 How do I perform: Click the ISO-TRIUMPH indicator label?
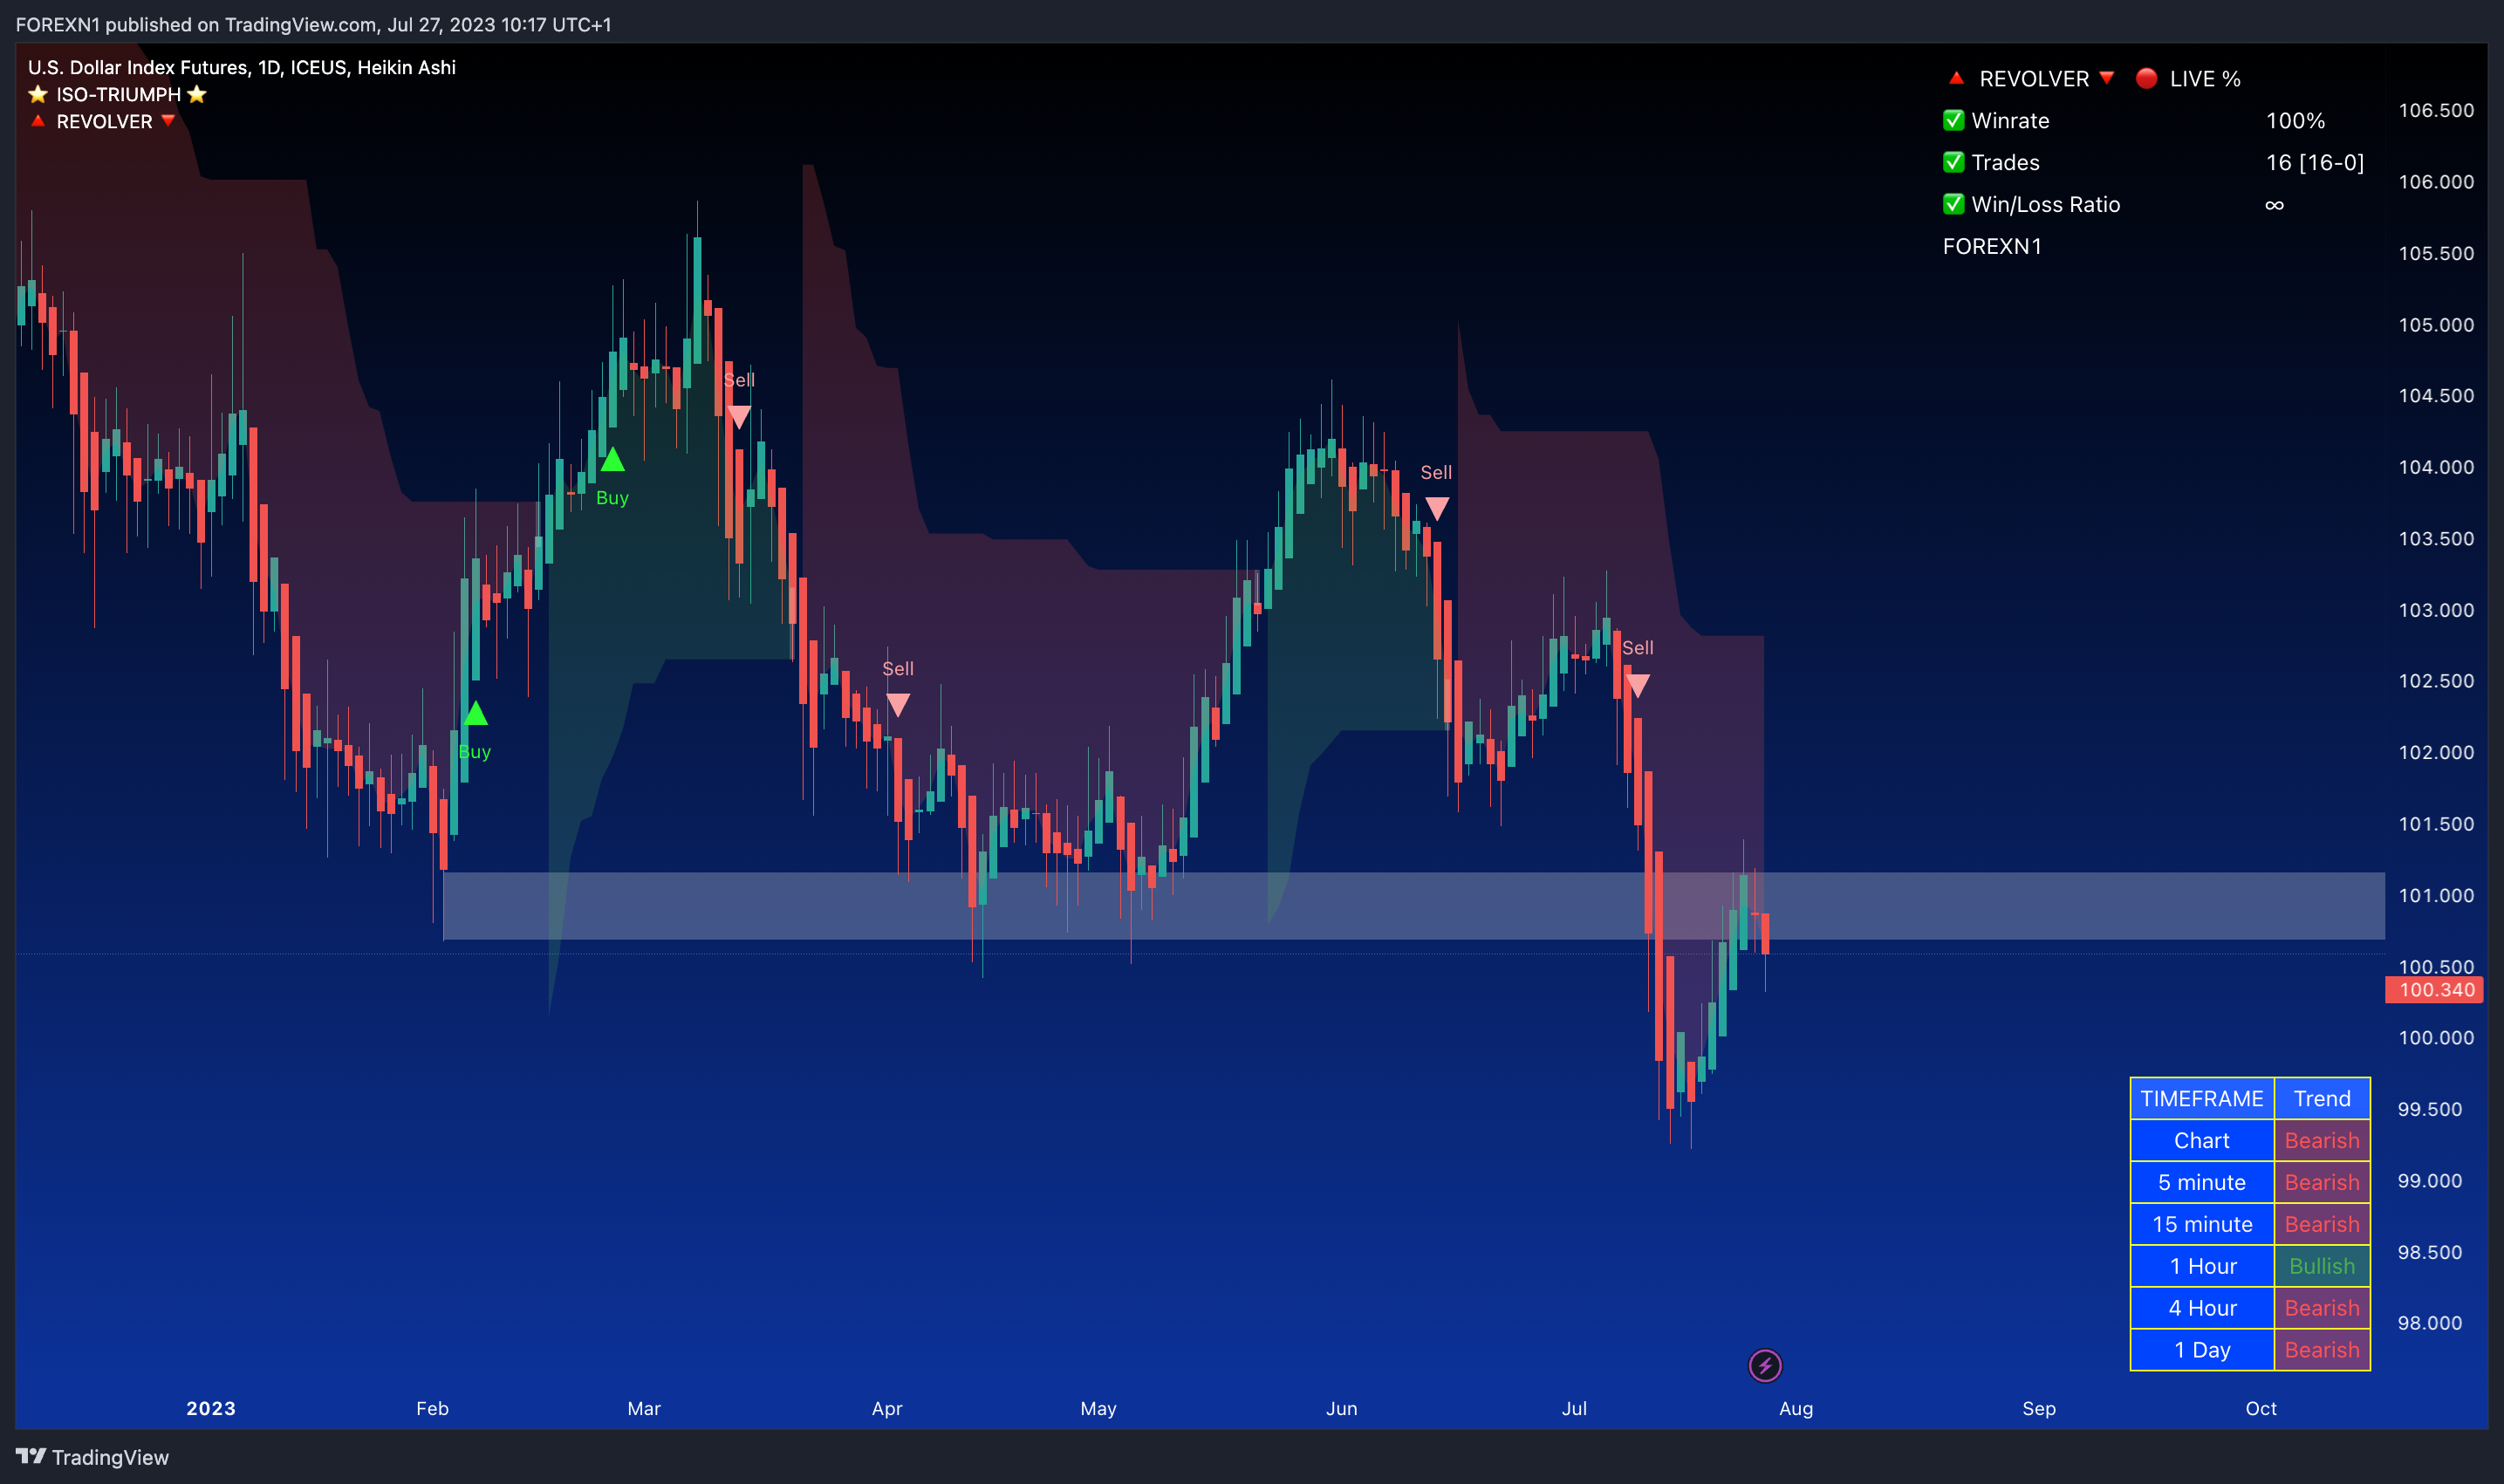118,94
